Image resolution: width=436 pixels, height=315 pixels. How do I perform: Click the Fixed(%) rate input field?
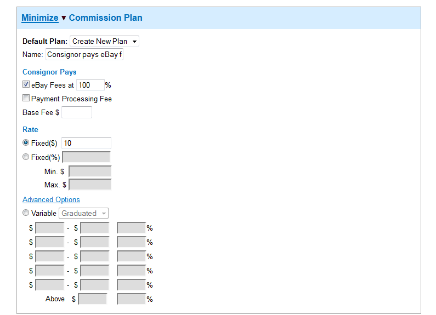tap(86, 157)
